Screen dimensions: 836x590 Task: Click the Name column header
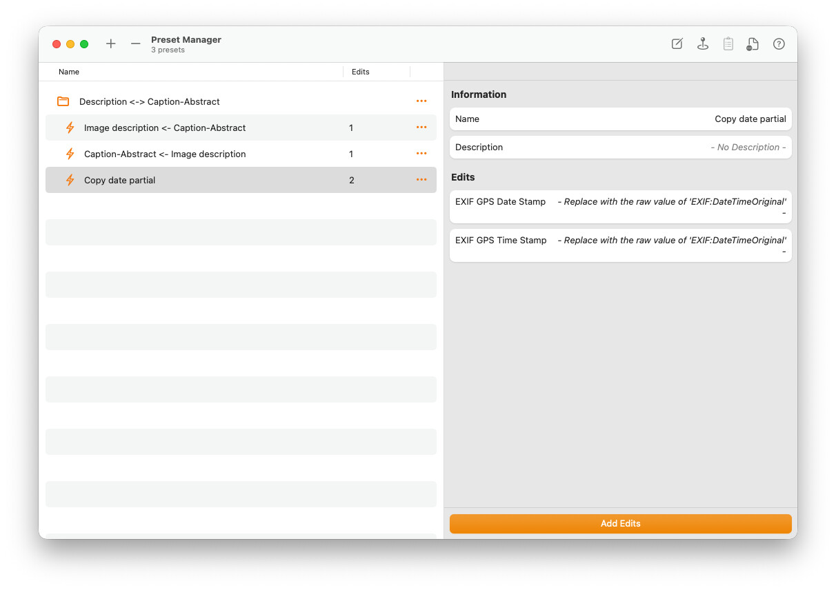69,72
